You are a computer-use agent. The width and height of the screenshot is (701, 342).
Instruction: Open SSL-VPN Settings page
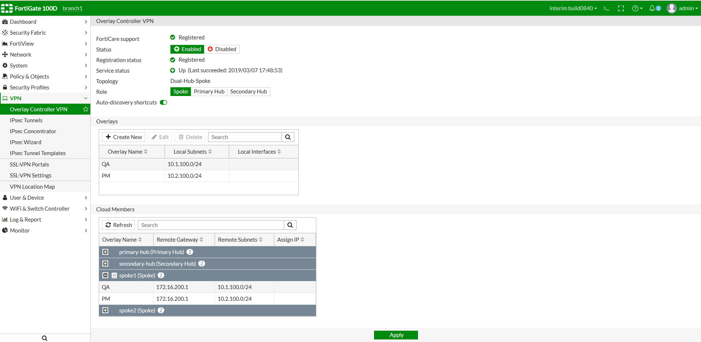30,176
